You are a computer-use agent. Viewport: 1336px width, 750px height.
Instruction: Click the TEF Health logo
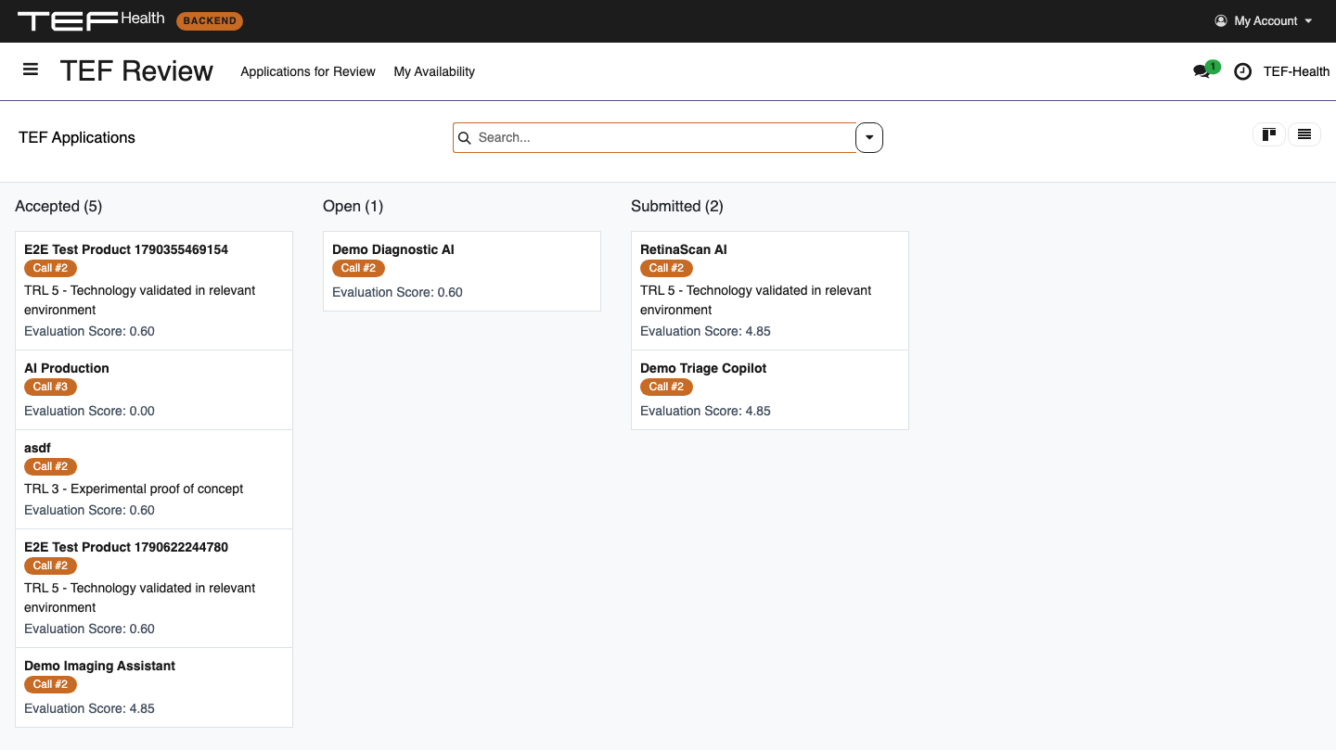tap(91, 20)
